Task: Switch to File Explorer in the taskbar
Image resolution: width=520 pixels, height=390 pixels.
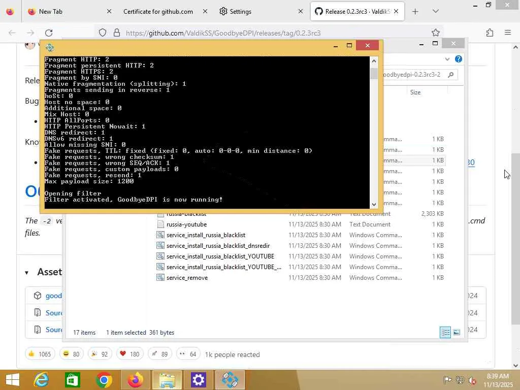Action: tap(167, 380)
